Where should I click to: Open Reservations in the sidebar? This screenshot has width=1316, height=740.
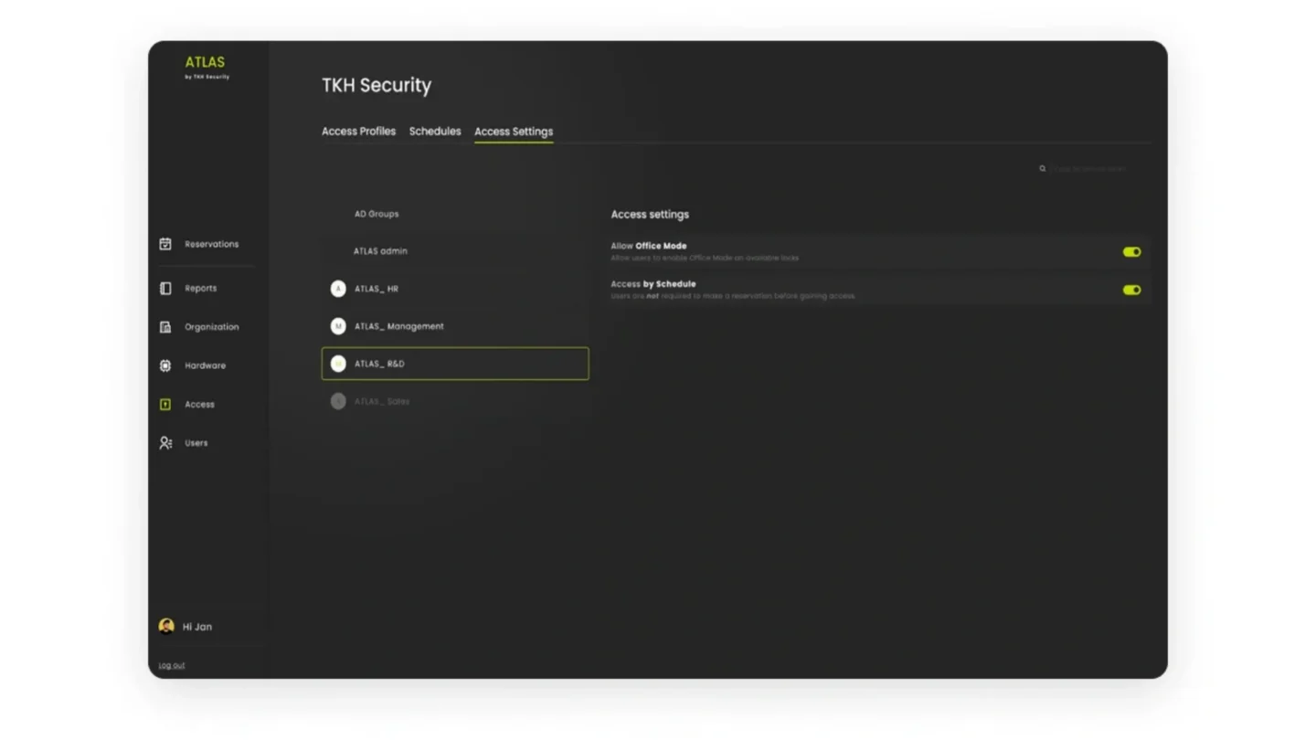pyautogui.click(x=211, y=244)
